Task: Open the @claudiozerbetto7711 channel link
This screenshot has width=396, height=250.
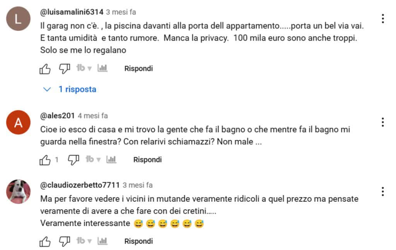Action: click(x=80, y=185)
